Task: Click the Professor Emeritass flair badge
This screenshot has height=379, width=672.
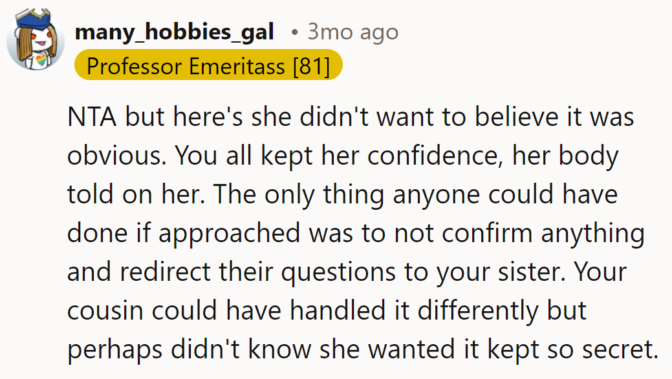Action: (x=208, y=65)
